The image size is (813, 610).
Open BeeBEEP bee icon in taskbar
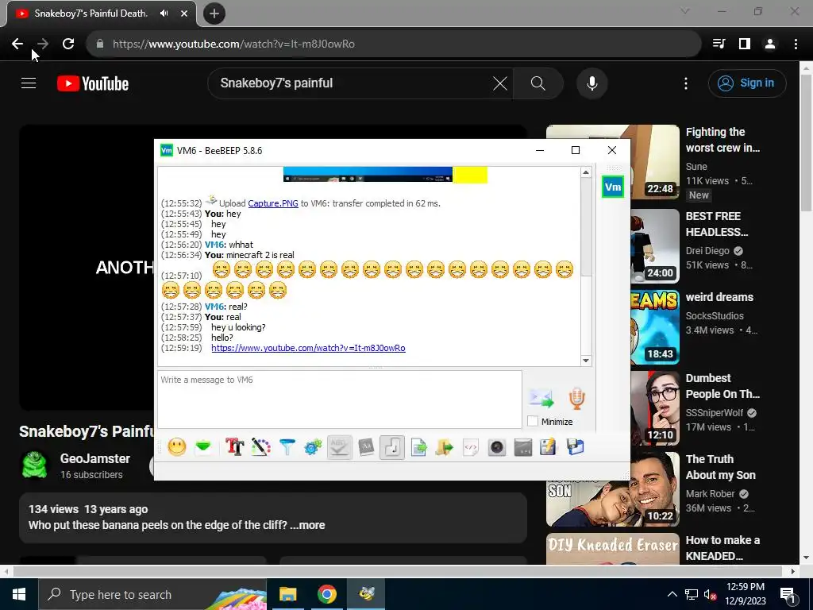(366, 594)
